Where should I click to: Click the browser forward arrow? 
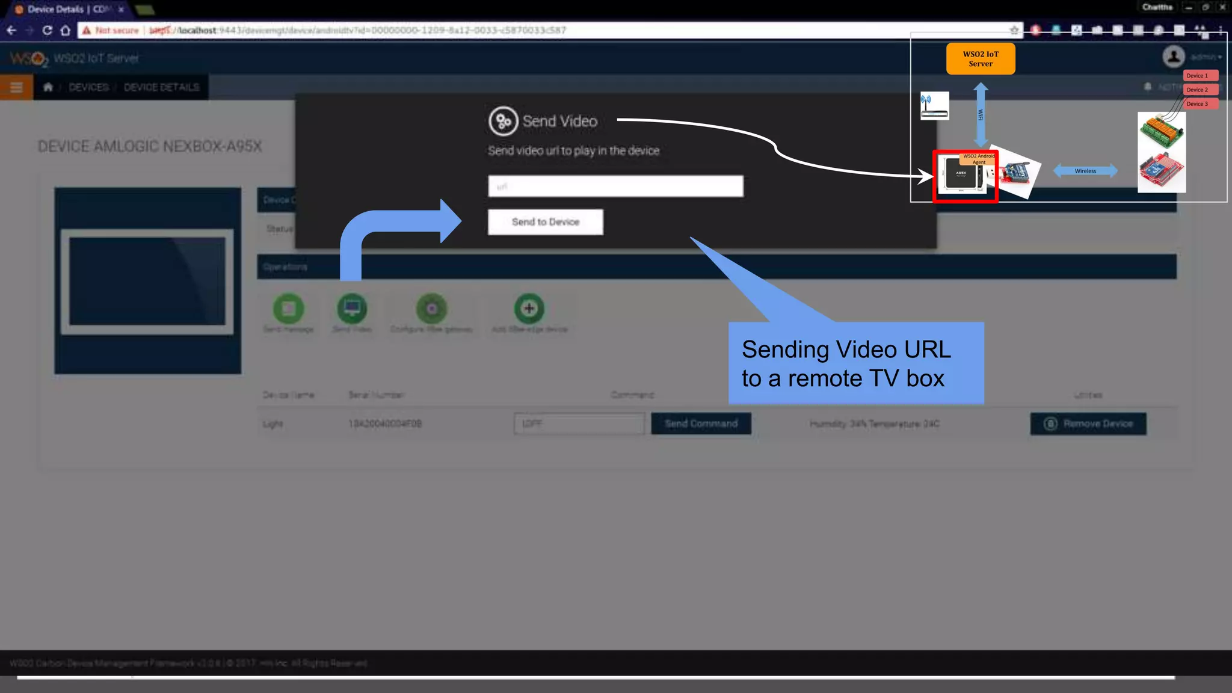[x=29, y=30]
